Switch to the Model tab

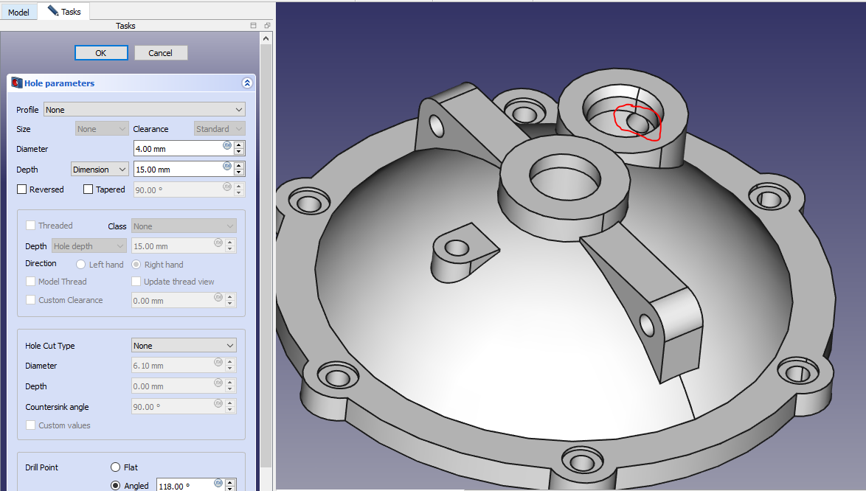point(18,12)
